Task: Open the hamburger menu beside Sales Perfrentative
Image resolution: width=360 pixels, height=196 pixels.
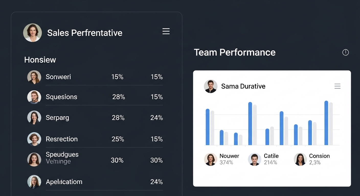Action: pos(166,31)
